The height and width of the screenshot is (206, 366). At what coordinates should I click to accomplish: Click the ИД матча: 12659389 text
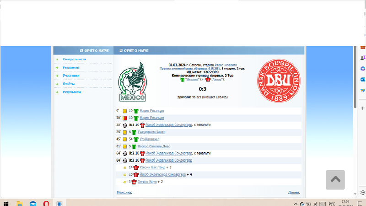202,72
